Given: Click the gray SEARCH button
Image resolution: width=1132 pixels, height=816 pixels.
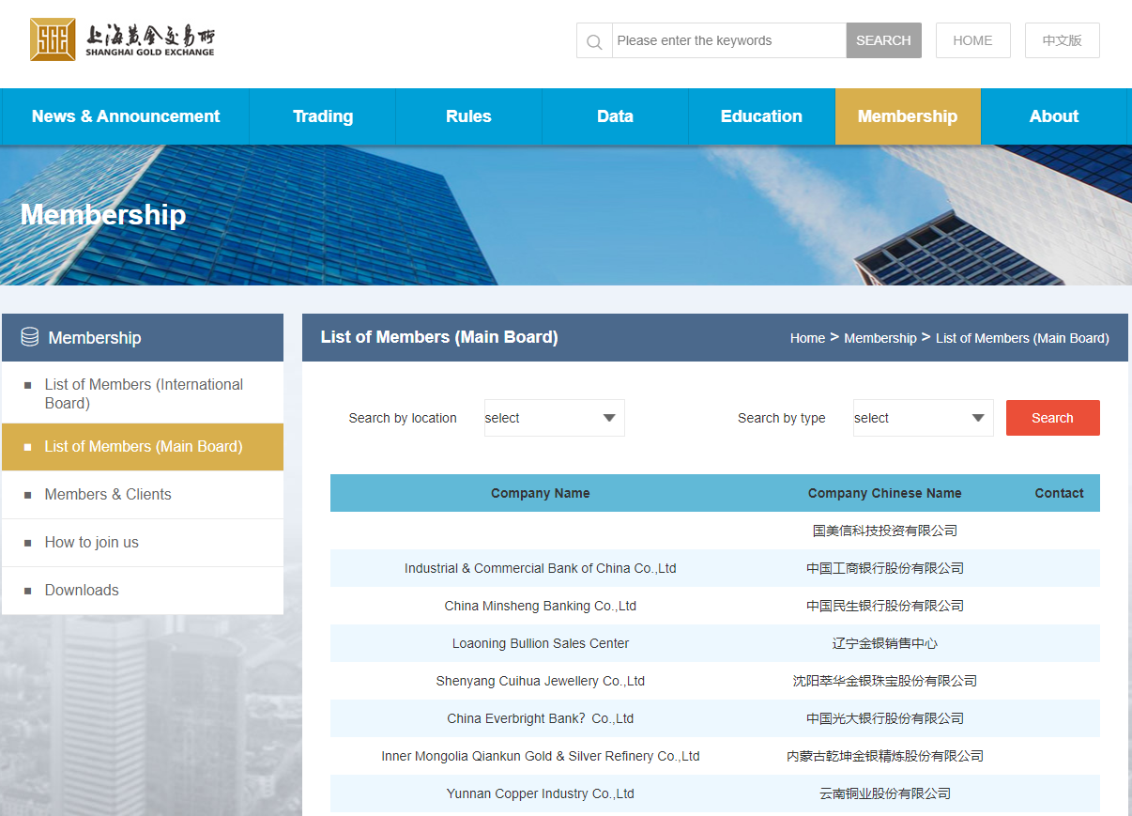Looking at the screenshot, I should pos(883,40).
